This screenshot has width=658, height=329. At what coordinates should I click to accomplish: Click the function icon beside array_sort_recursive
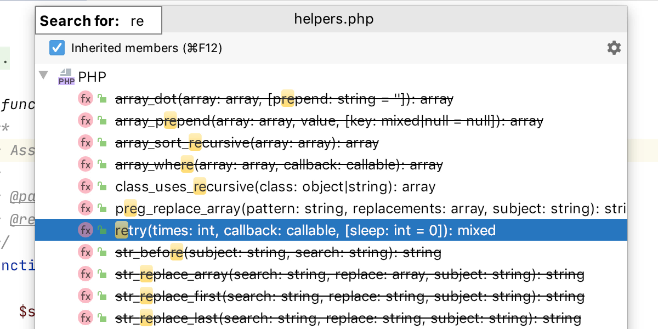pyautogui.click(x=86, y=143)
